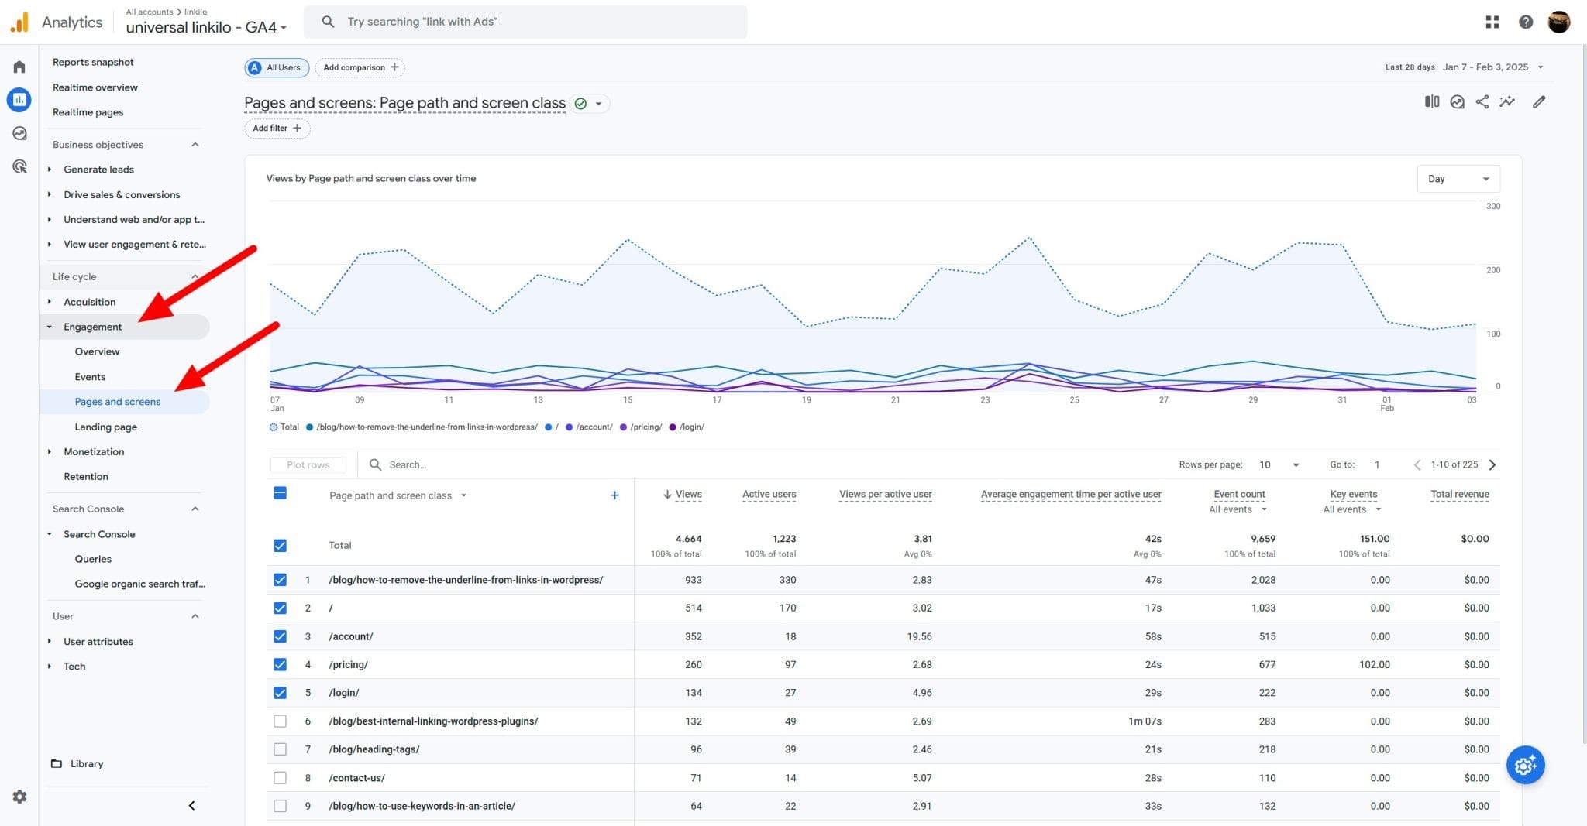Viewport: 1587px width, 826px height.
Task: Open the Help question mark icon
Action: [x=1526, y=22]
